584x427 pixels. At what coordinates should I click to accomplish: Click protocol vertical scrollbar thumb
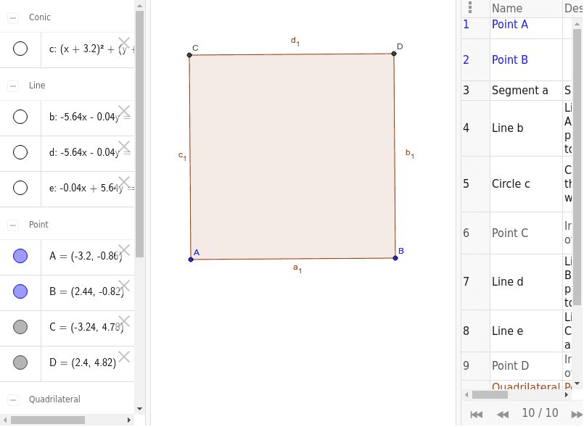[577, 167]
